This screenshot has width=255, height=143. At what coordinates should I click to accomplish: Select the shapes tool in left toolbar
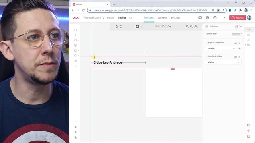(75, 56)
